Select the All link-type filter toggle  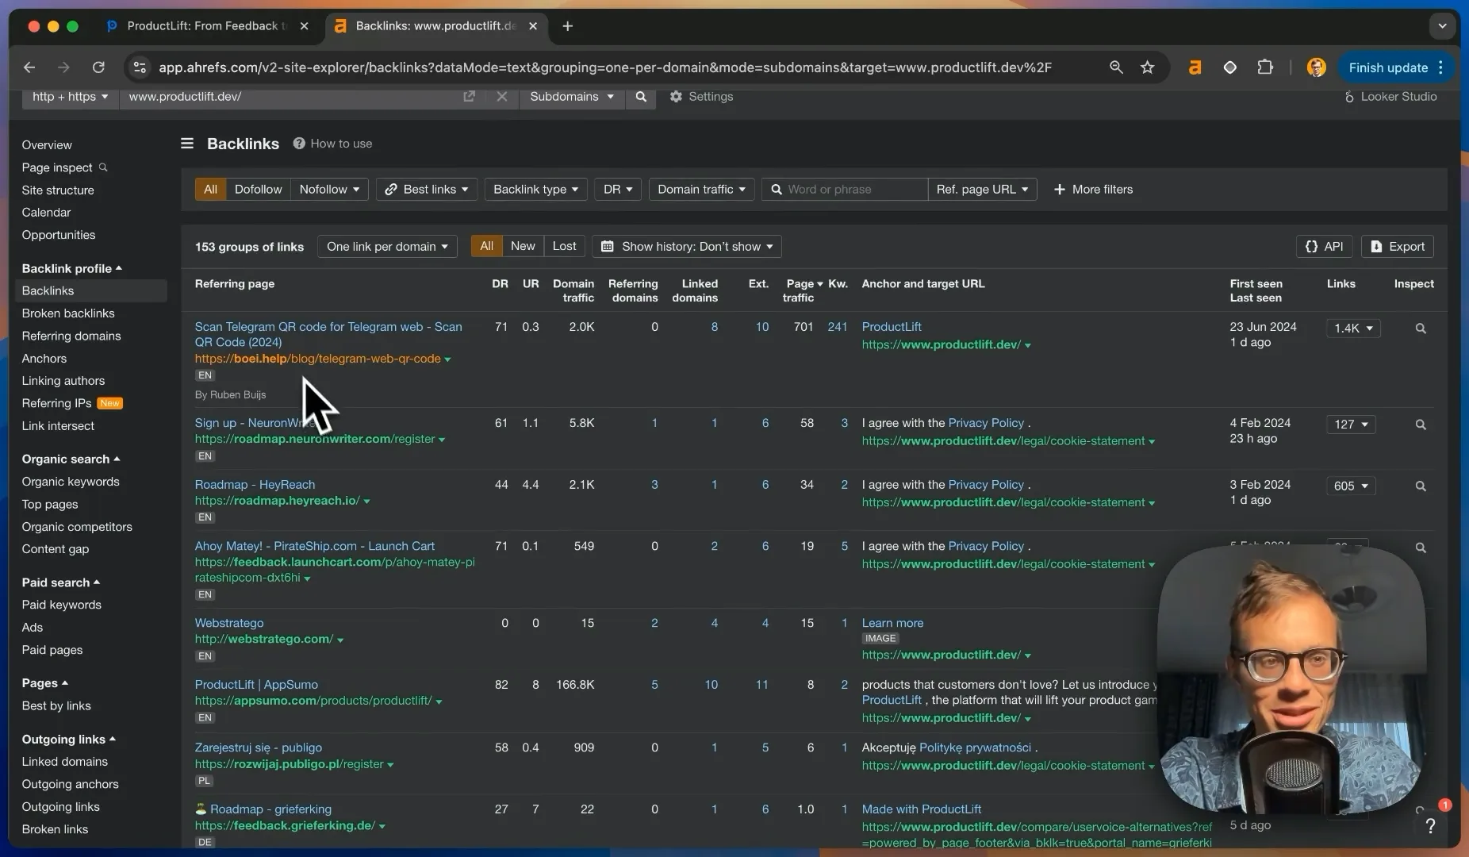click(x=210, y=190)
